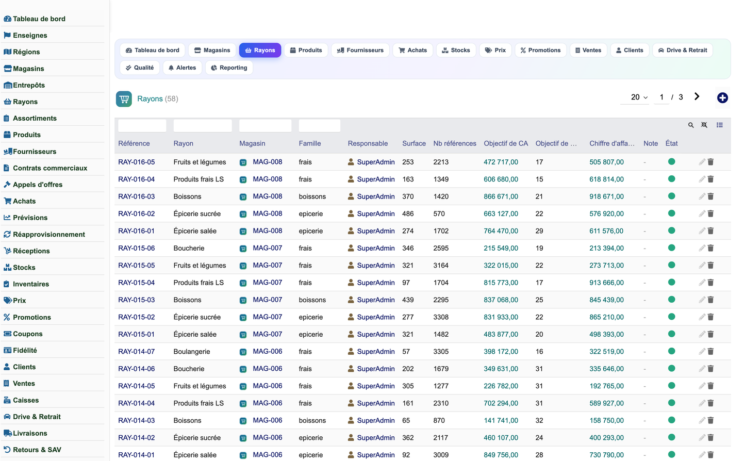Sort by Surface column header

click(414, 143)
